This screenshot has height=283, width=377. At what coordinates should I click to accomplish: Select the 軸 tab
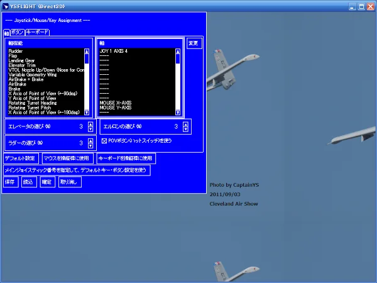[x=6, y=33]
